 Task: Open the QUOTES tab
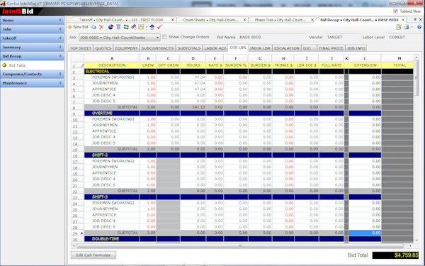[103, 48]
